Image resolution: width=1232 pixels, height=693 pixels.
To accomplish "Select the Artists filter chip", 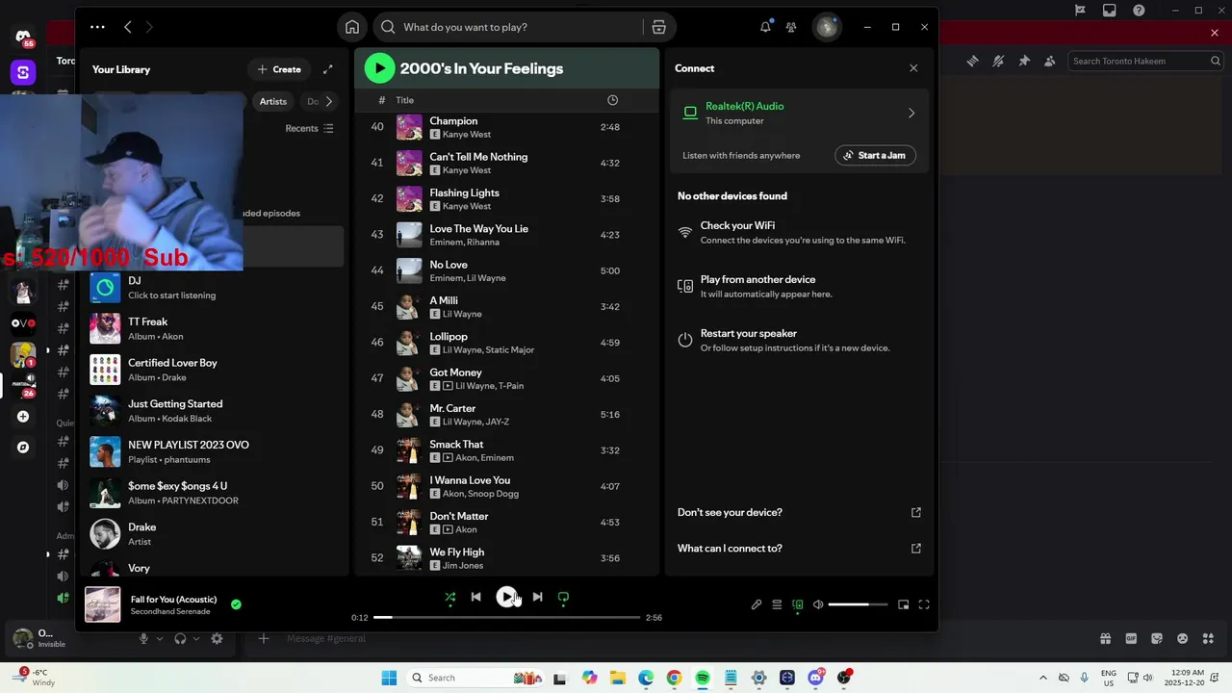I will tap(273, 101).
